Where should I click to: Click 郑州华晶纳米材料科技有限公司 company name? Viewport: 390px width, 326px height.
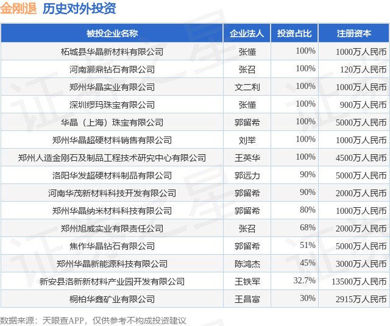(x=112, y=211)
